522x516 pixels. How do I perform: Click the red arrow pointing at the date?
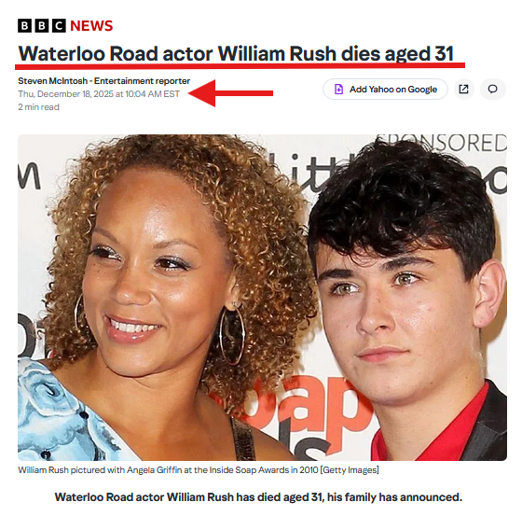230,93
